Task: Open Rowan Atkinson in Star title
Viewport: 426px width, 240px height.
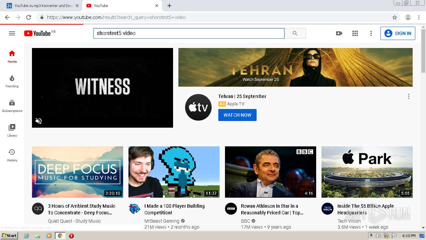Action: coord(272,209)
